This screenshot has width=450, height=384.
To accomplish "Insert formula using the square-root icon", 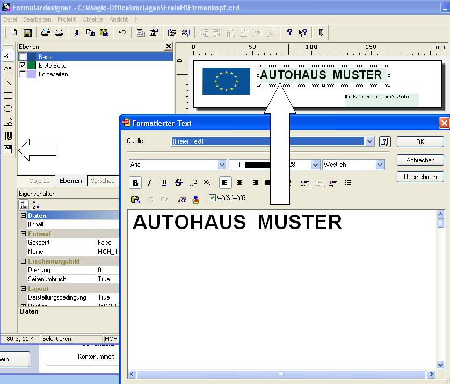I will [182, 200].
